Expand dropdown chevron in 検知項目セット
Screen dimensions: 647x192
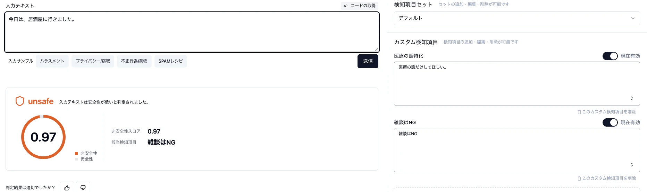click(633, 18)
